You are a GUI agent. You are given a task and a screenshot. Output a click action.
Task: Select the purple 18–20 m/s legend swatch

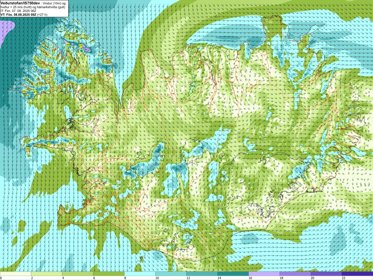[x=295, y=274]
